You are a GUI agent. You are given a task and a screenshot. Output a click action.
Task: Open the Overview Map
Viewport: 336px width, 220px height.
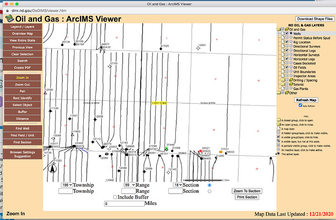[22, 34]
